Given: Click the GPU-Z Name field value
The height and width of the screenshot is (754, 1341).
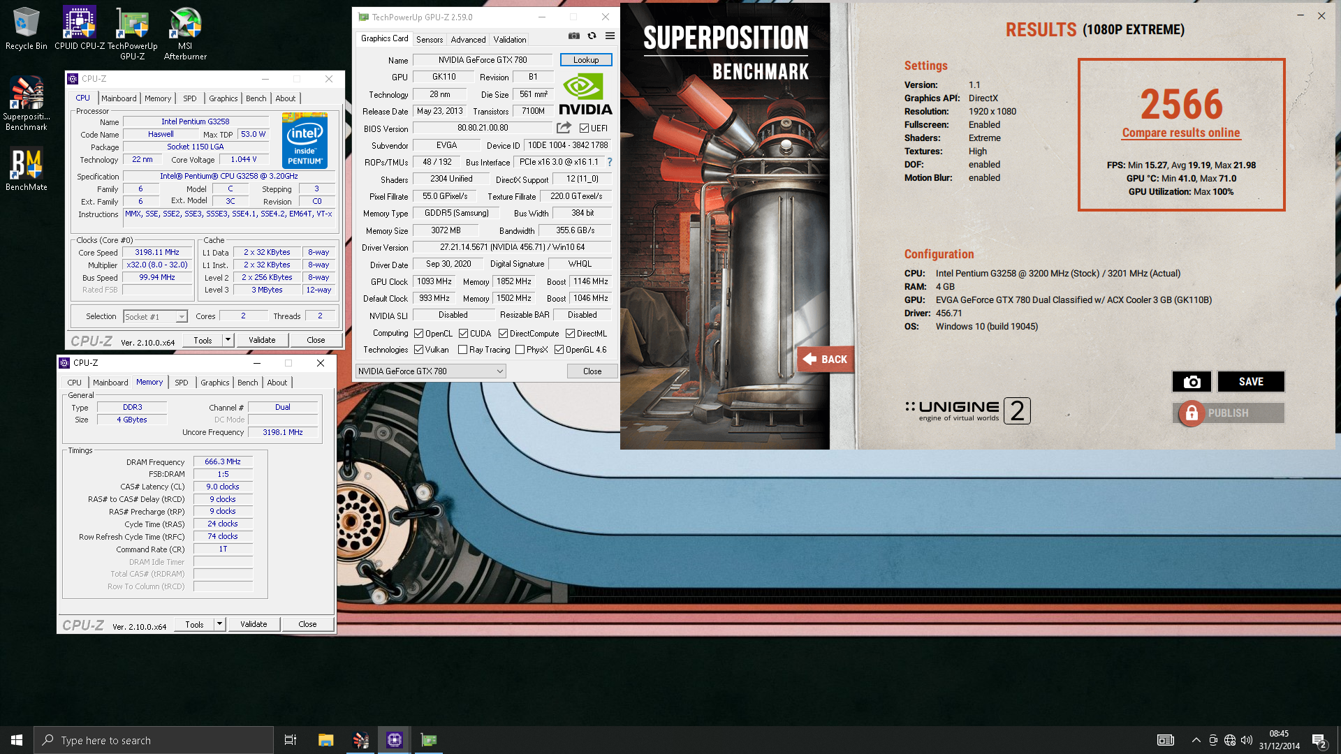Looking at the screenshot, I should click(483, 60).
